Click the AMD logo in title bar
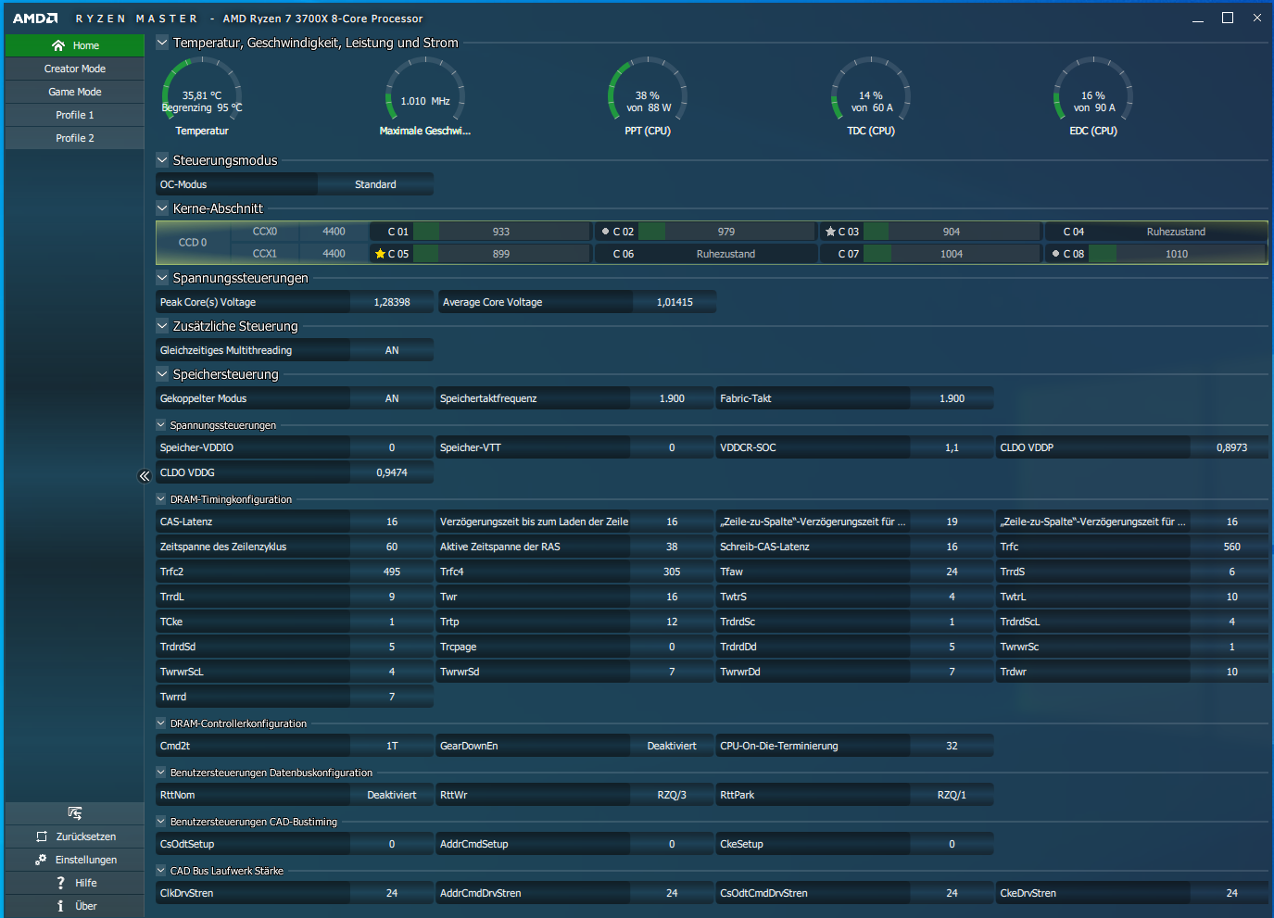The width and height of the screenshot is (1274, 918). click(x=35, y=19)
